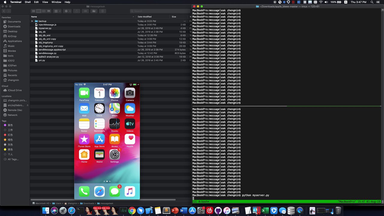Switch Finder to icon view
This screenshot has width=384, height=216.
pos(34,11)
